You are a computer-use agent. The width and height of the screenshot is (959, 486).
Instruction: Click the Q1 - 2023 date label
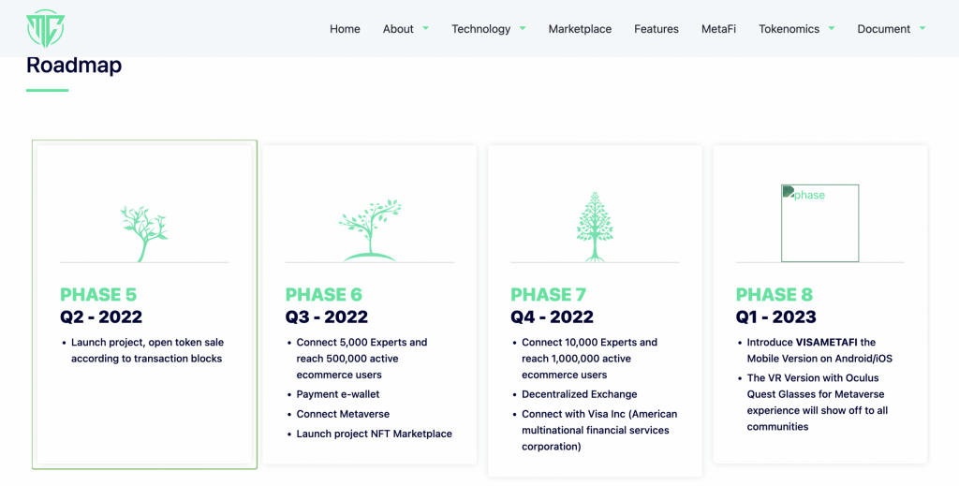pyautogui.click(x=775, y=317)
